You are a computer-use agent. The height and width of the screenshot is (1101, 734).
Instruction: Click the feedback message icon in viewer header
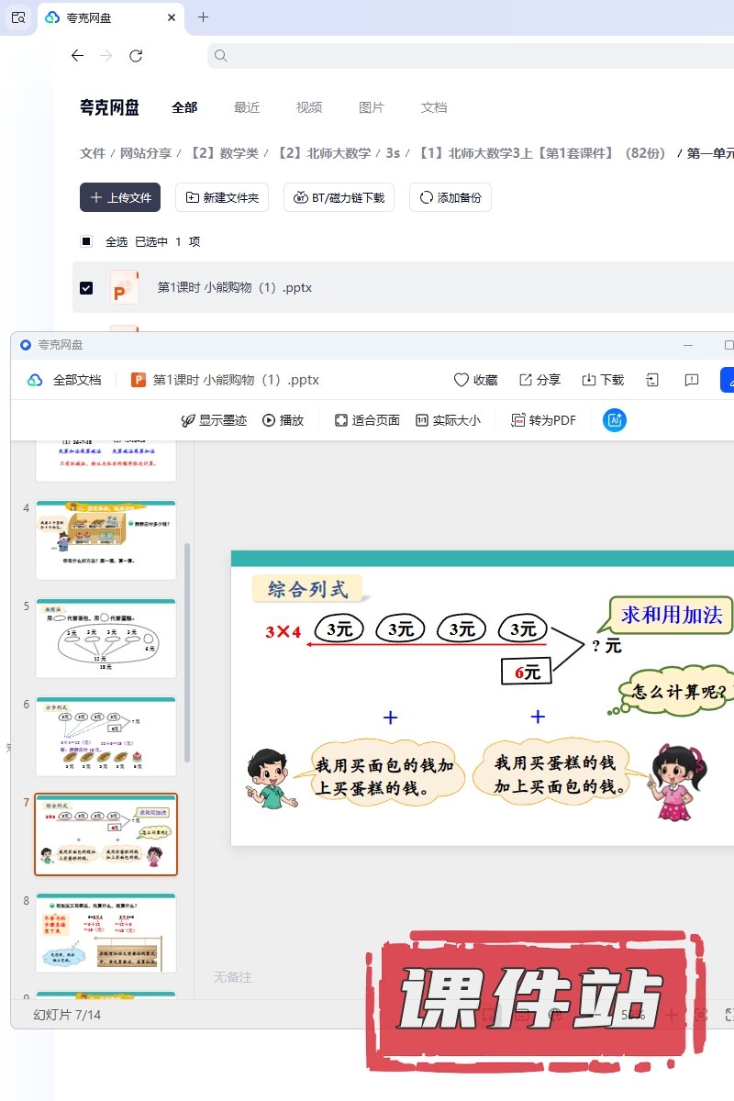point(692,380)
